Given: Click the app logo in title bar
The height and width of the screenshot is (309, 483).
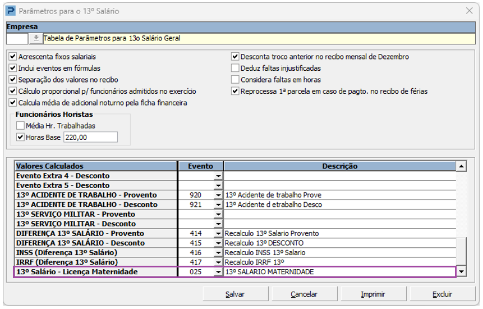Looking at the screenshot, I should 10,11.
